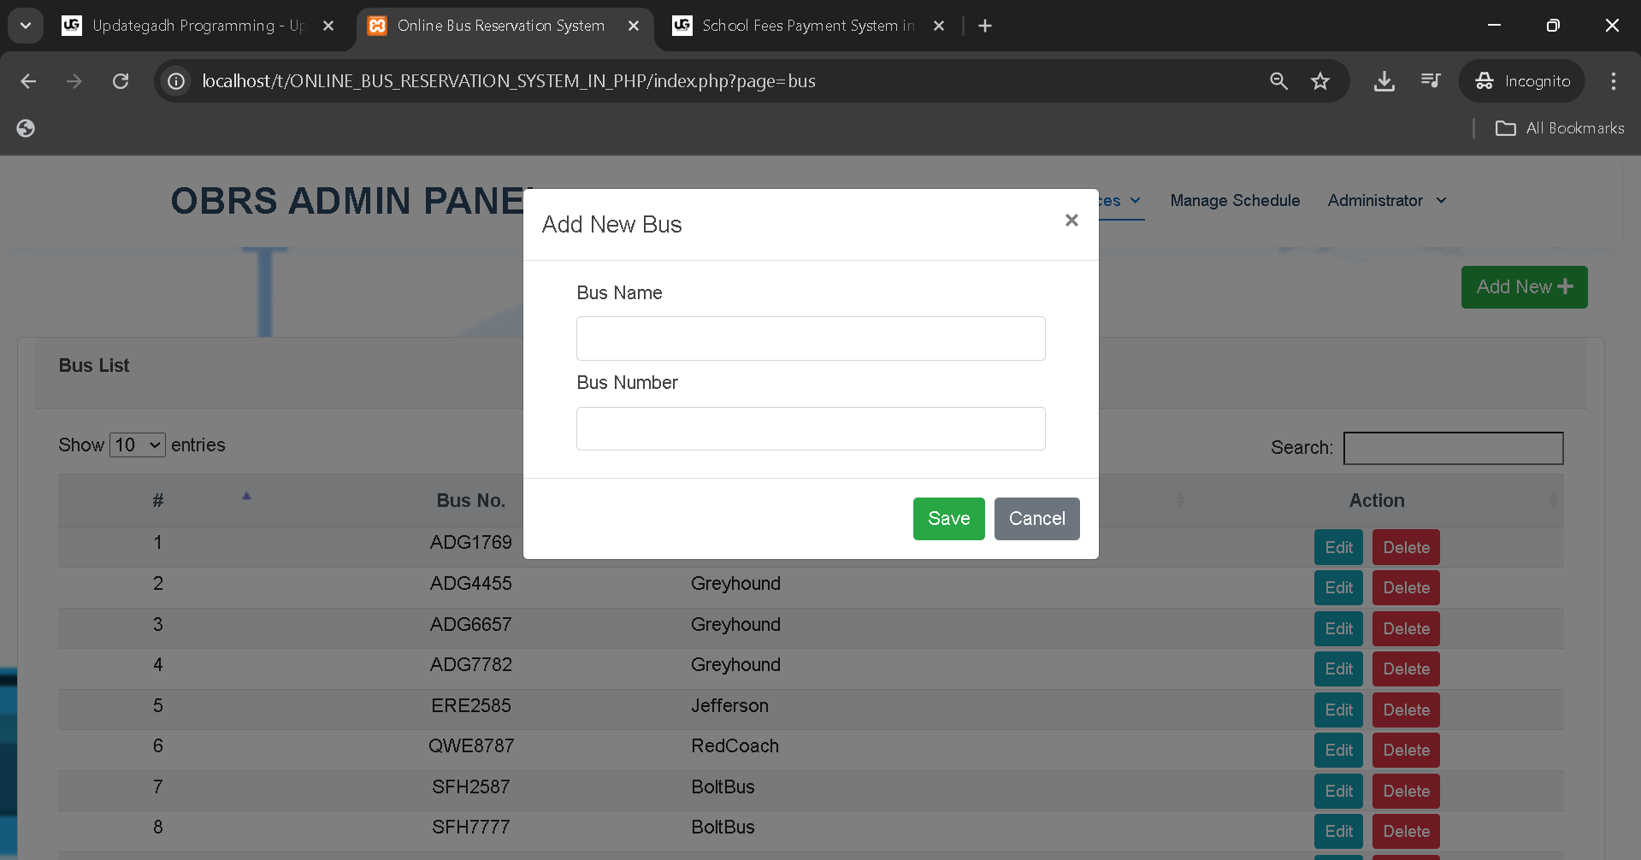Click the browser reload icon

[x=121, y=81]
